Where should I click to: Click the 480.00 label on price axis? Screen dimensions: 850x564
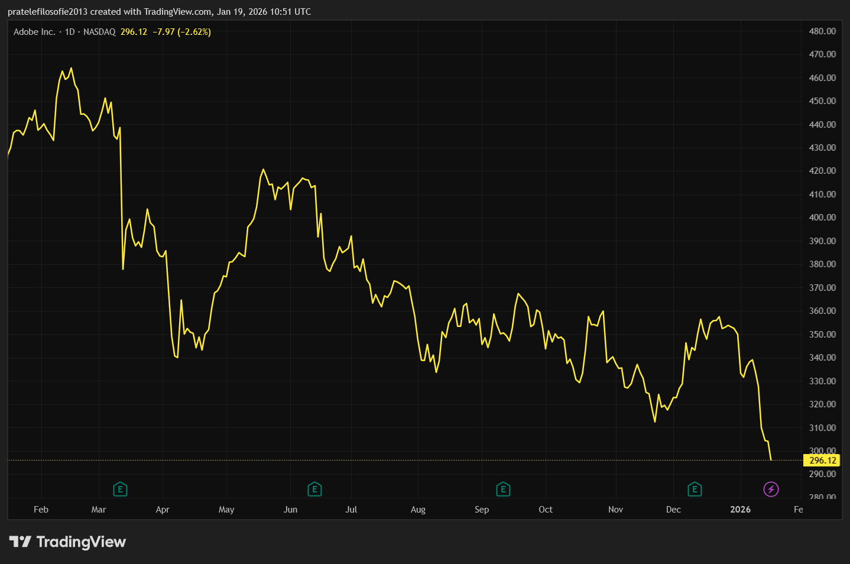coord(822,31)
